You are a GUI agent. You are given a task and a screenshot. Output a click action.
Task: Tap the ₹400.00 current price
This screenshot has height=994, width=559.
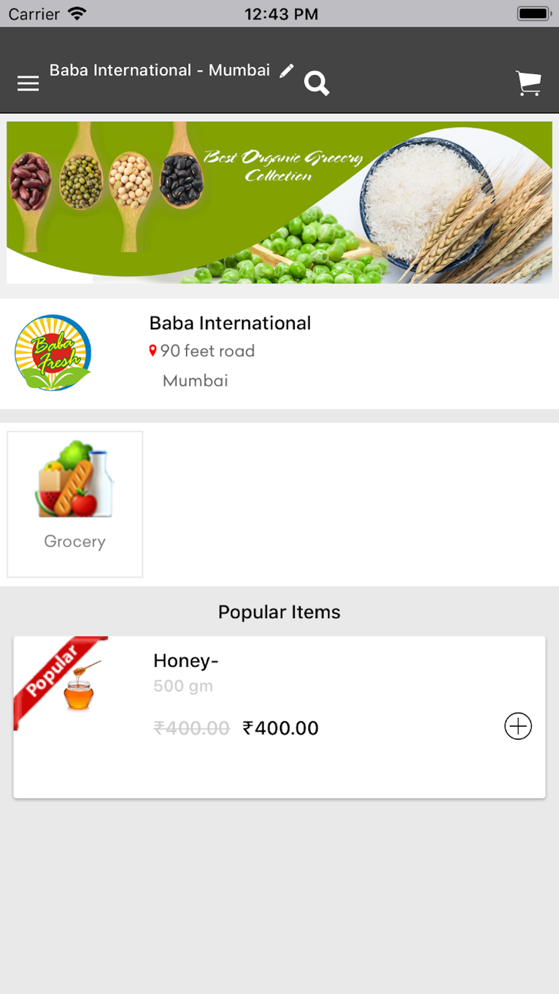coord(281,728)
